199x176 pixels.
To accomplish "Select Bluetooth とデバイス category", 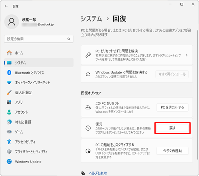I will (39, 73).
